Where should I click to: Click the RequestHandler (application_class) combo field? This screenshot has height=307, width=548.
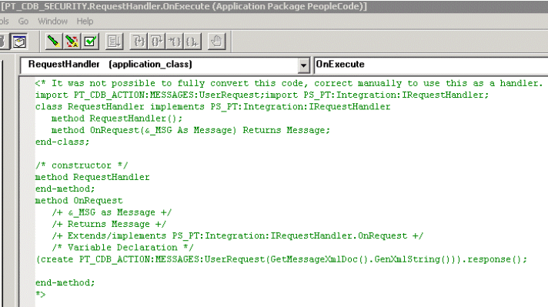tap(165, 65)
